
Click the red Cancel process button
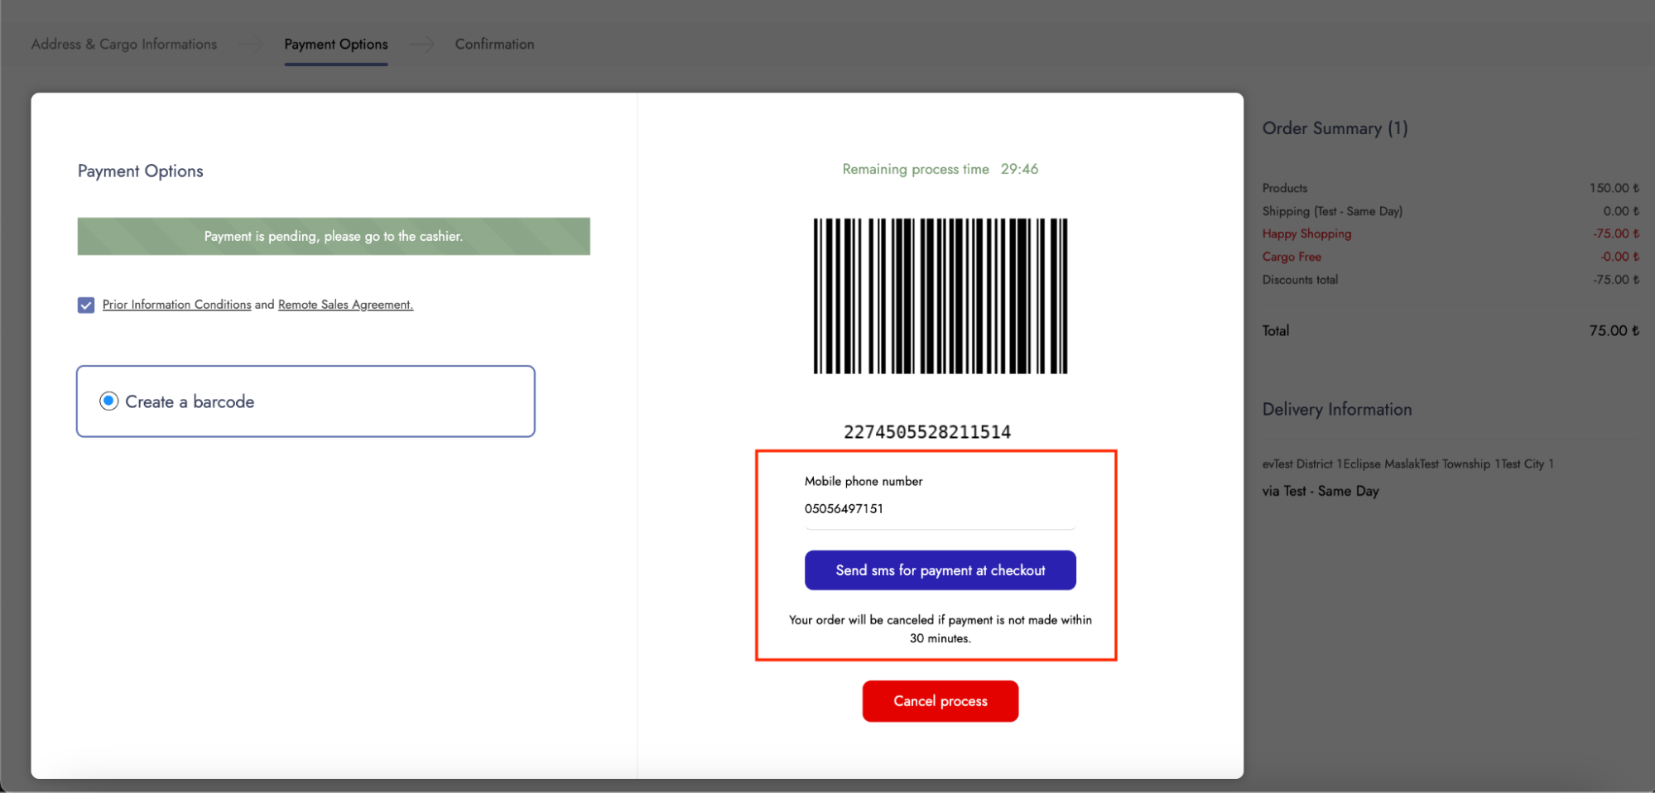[x=940, y=701]
